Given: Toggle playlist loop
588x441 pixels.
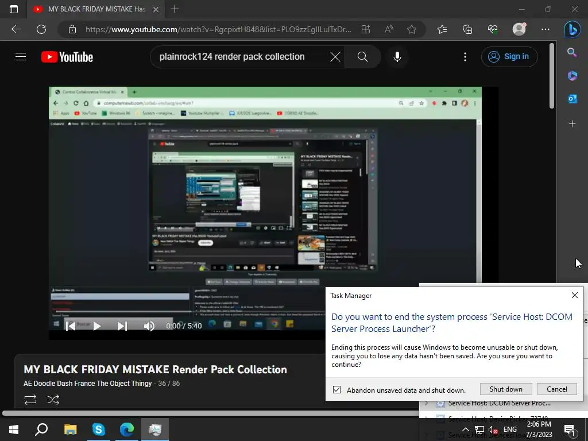Looking at the screenshot, I should click(x=30, y=400).
